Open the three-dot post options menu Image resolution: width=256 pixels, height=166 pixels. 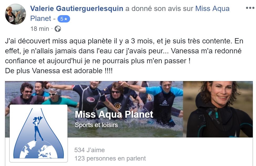[250, 8]
